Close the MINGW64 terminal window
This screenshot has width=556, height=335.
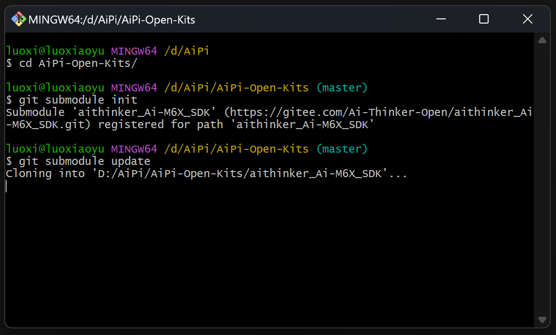point(528,19)
